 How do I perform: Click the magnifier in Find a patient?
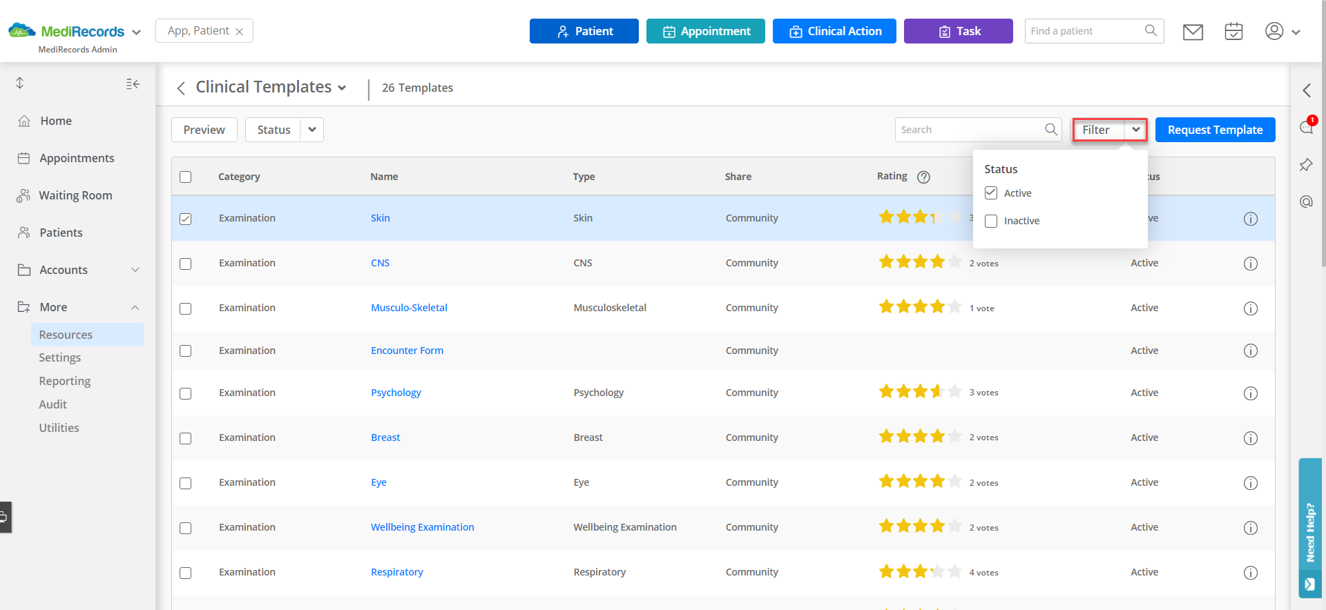1151,30
